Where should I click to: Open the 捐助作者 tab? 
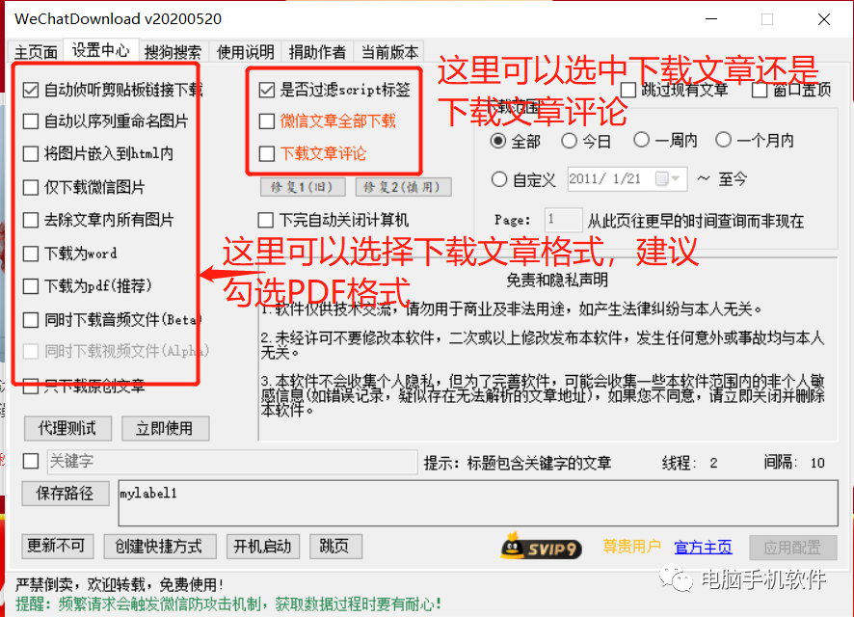tap(317, 52)
